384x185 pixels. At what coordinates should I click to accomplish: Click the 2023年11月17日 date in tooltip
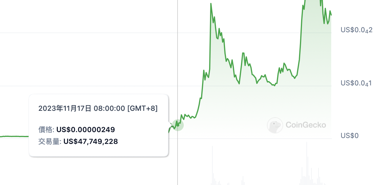[65, 108]
